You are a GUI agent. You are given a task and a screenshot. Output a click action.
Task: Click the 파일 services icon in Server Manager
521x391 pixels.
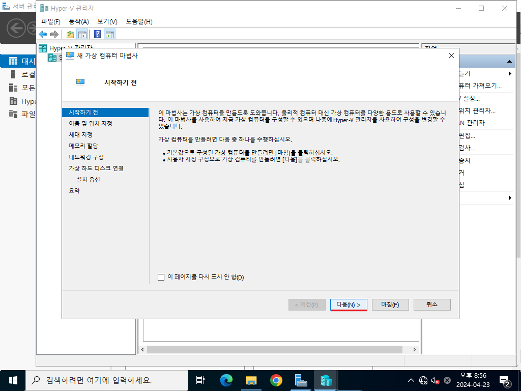click(x=13, y=114)
